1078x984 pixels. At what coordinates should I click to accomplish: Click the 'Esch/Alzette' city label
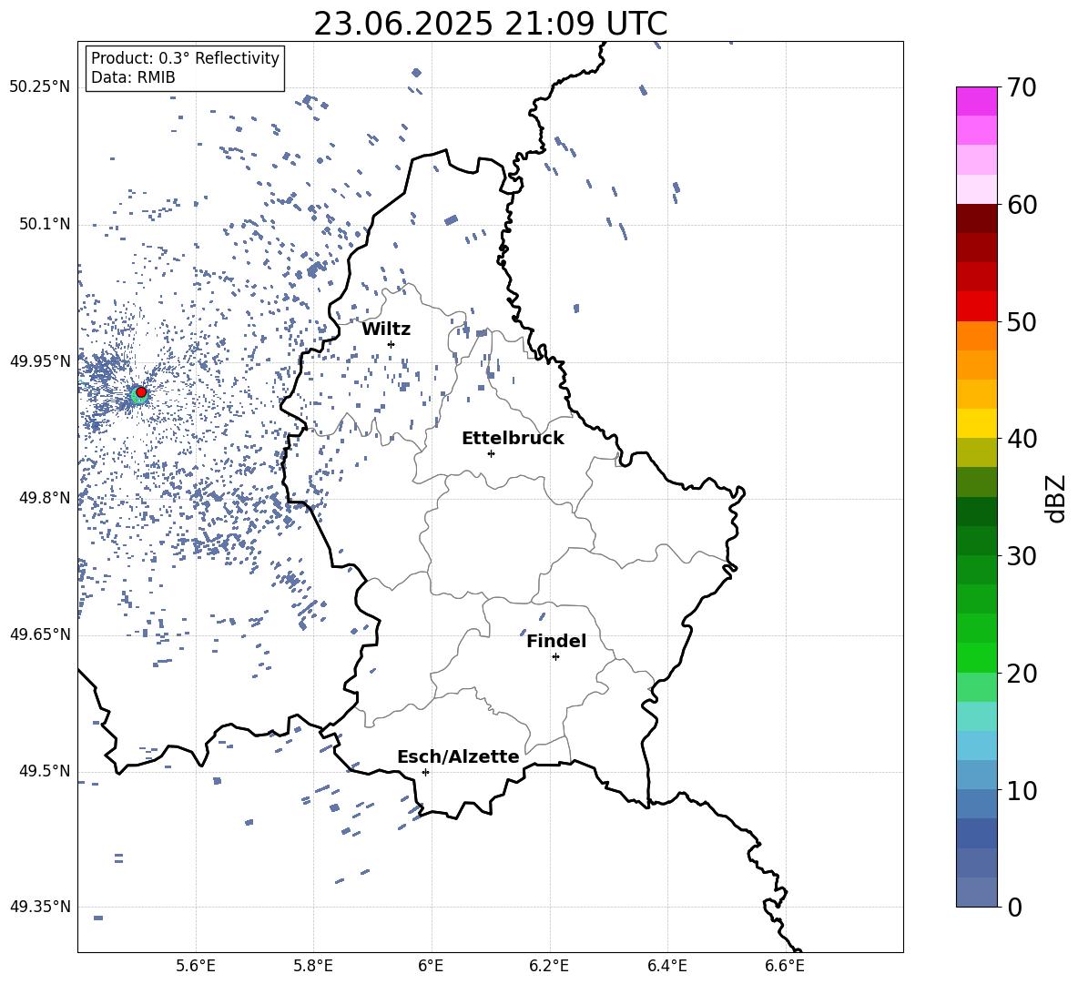pos(458,757)
